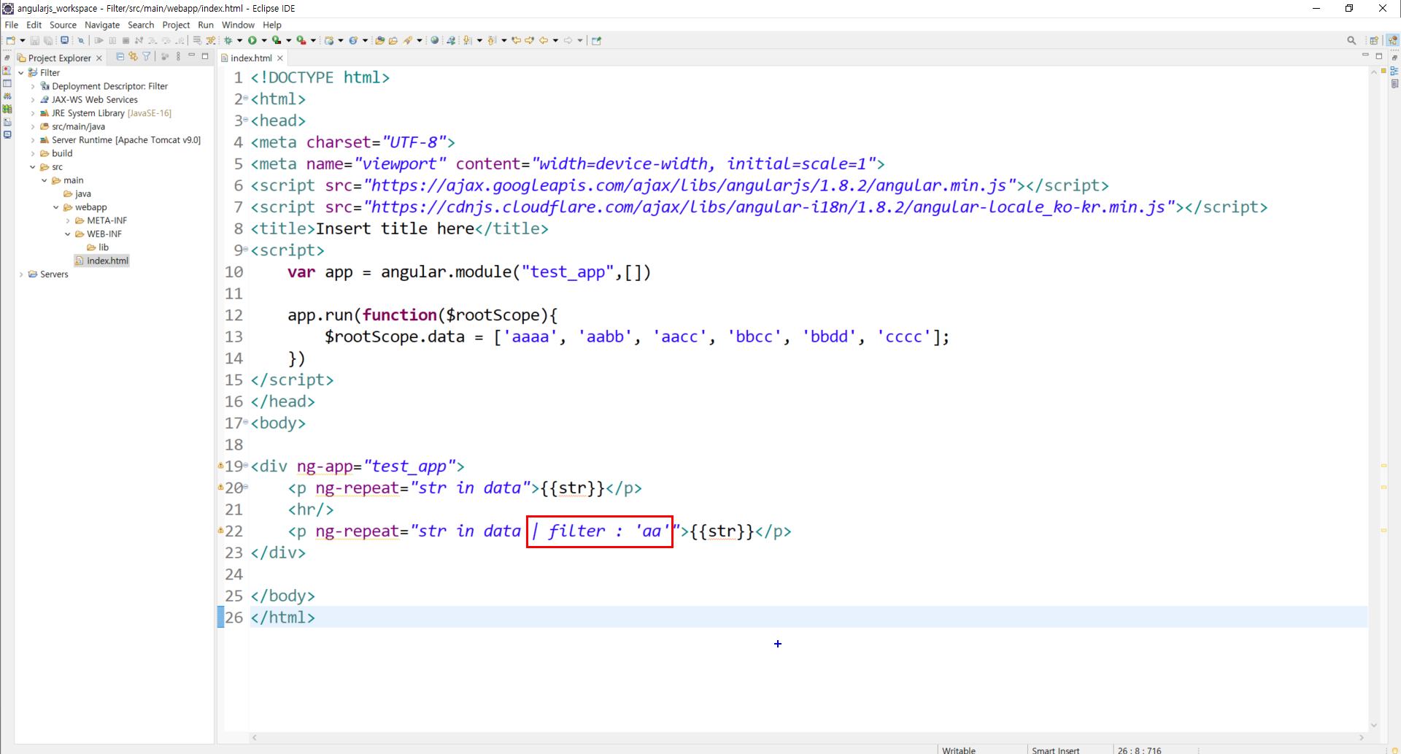Screen dimensions: 1401x754
Task: Open the Window menu
Action: pos(238,25)
